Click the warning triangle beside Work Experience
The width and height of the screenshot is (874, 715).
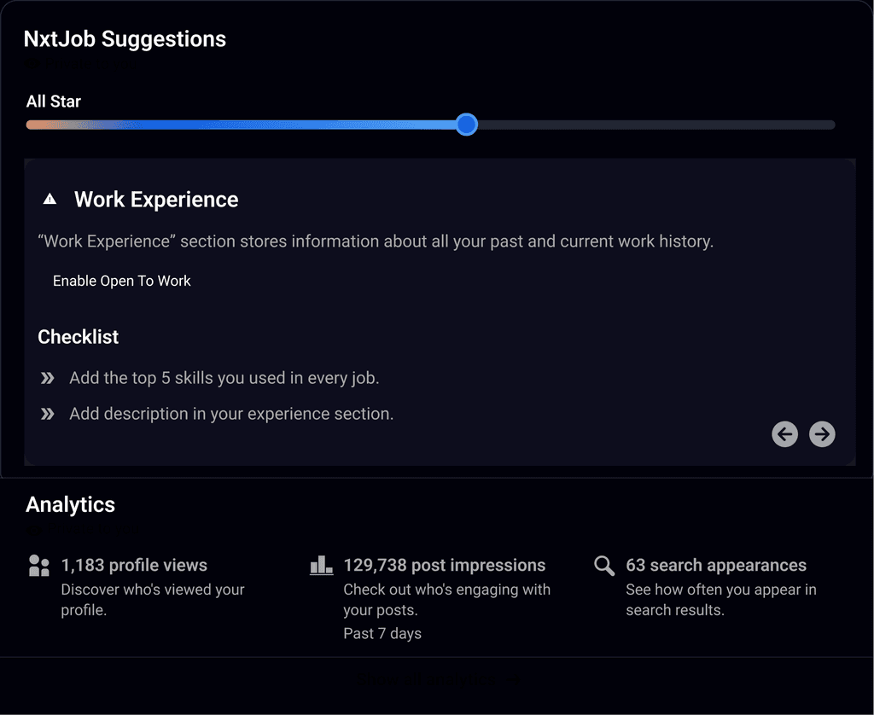click(50, 198)
